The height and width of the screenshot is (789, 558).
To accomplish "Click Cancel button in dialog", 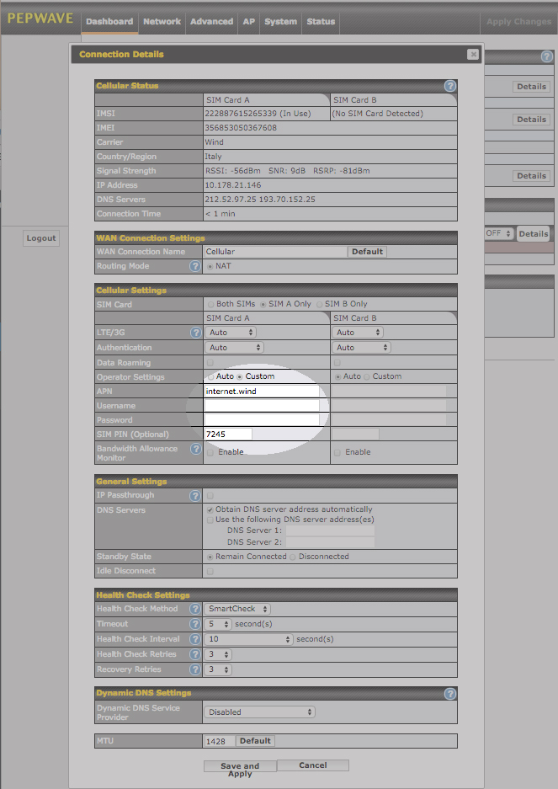I will click(x=312, y=765).
